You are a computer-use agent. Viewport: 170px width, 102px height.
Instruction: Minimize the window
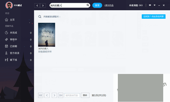click(159, 5)
